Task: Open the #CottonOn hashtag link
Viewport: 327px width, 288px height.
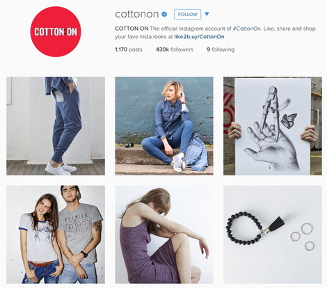Action: [x=247, y=29]
